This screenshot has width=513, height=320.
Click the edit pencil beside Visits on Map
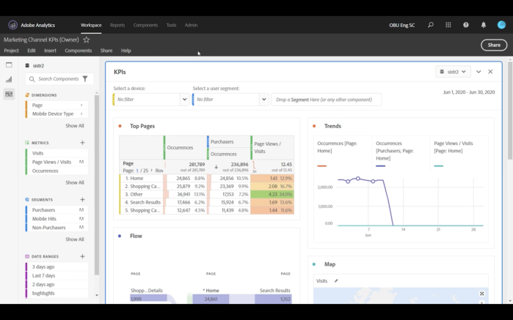click(335, 280)
